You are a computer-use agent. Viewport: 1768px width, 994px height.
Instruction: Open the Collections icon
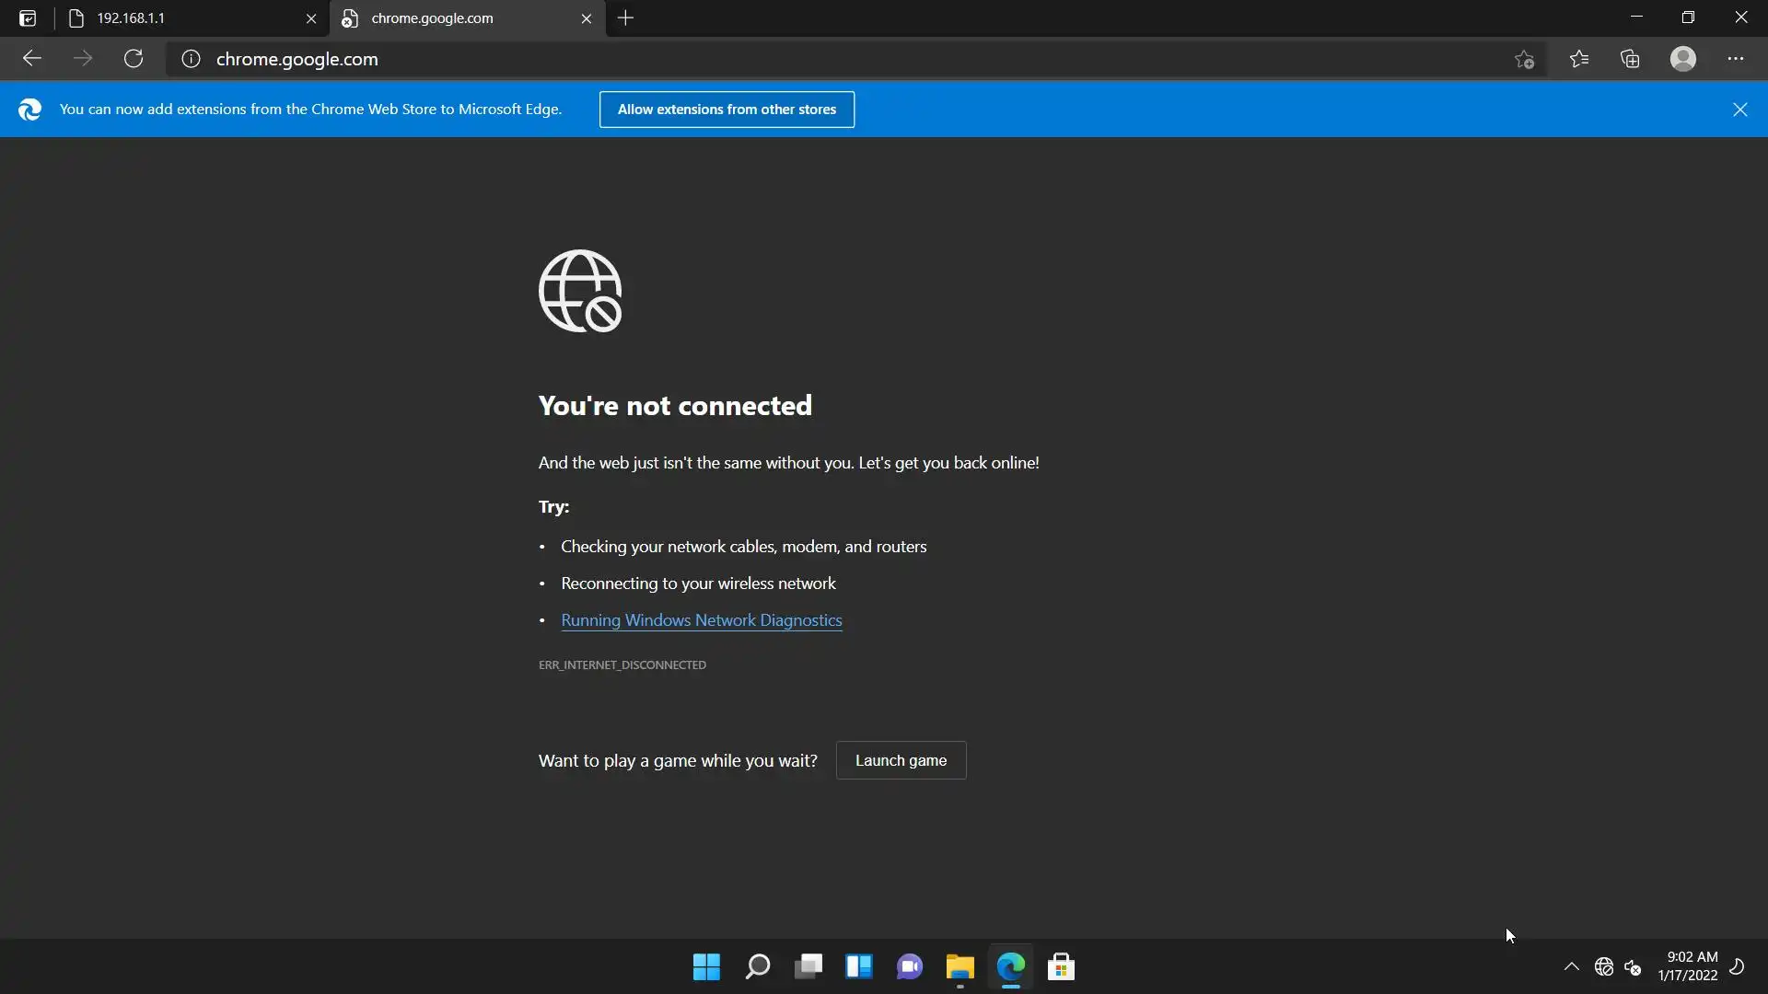coord(1631,59)
